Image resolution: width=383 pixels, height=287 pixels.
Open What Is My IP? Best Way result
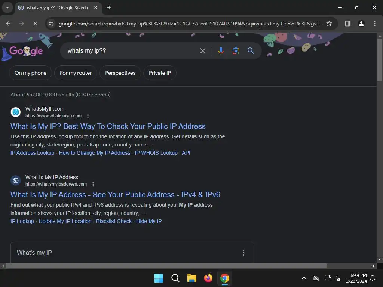click(108, 126)
